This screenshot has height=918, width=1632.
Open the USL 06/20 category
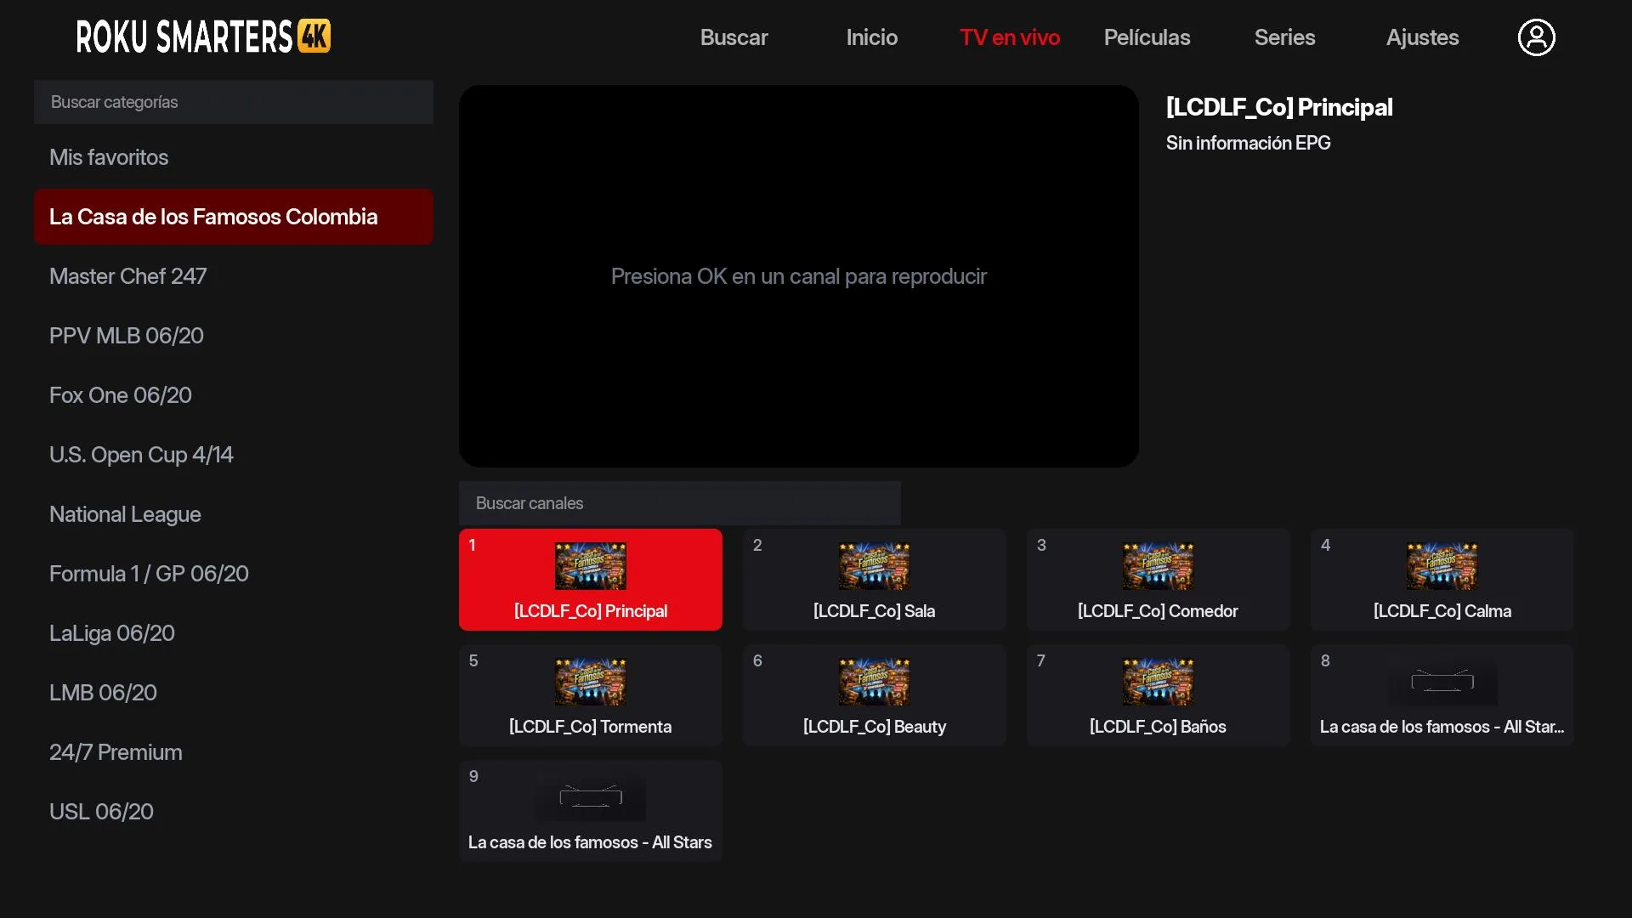point(234,812)
